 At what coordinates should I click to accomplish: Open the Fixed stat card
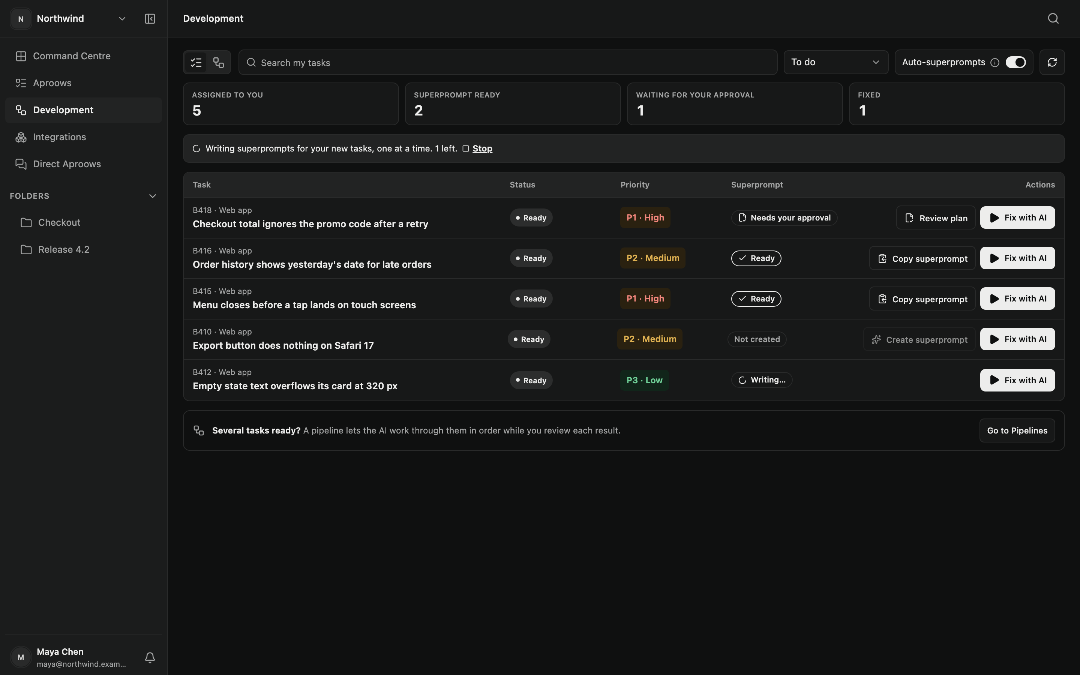click(956, 104)
